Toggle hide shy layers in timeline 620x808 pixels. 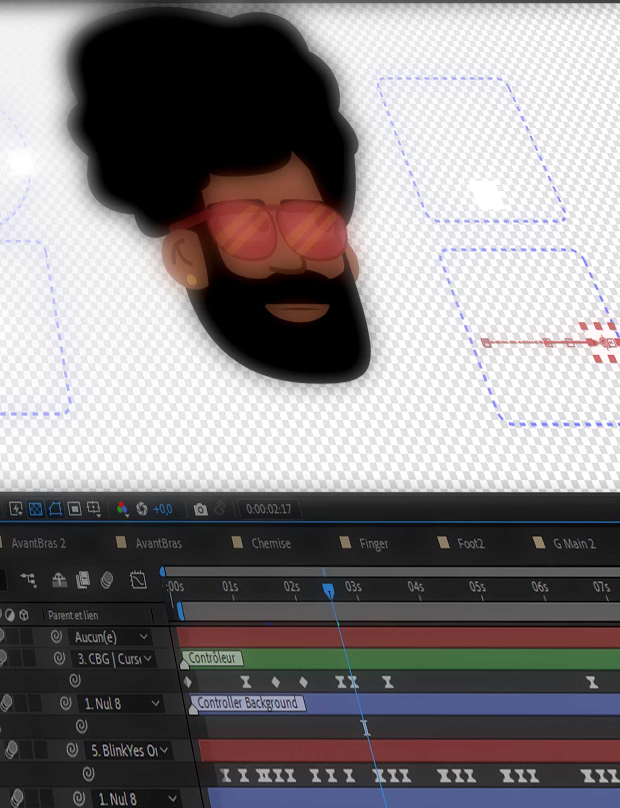click(59, 580)
